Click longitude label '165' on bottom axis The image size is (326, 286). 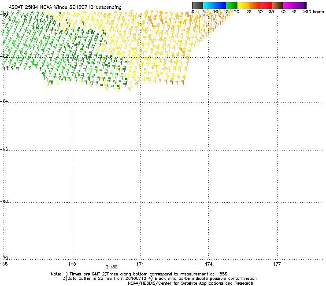4,264
